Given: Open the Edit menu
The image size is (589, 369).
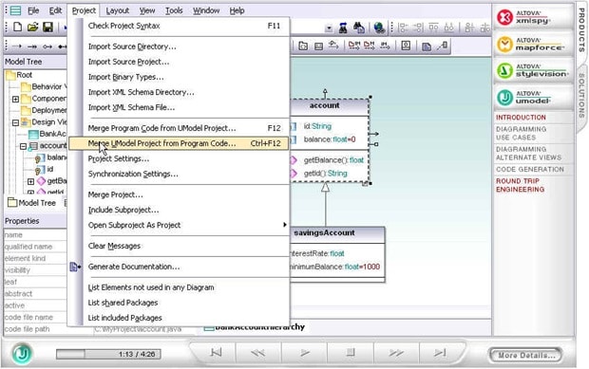Looking at the screenshot, I should pos(55,10).
